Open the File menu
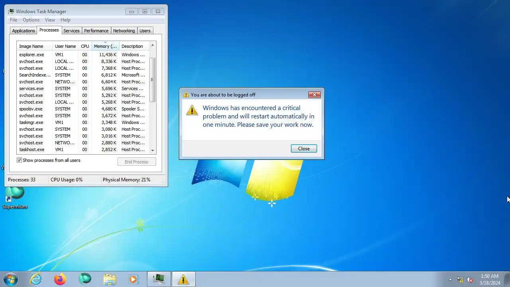Screen dimensions: 510x287 click(x=14, y=20)
